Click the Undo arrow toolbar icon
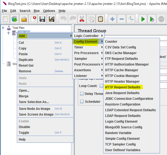 pyautogui.click(x=64, y=19)
